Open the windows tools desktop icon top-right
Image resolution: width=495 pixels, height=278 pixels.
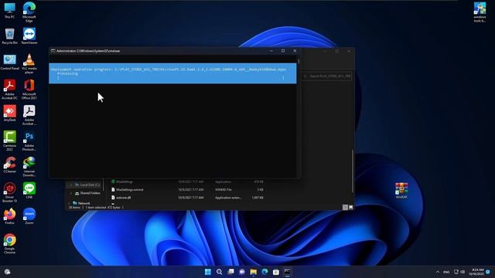tap(480, 12)
